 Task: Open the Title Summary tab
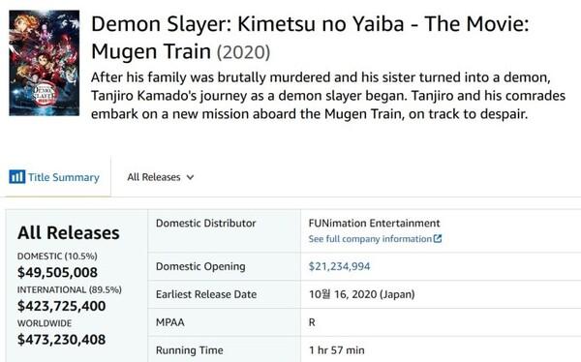(x=55, y=177)
